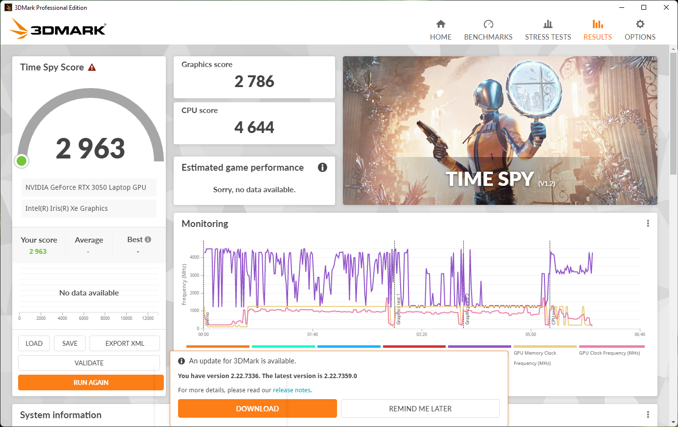Viewport: 678px width, 427px height.
Task: Open the Benchmarks section
Action: (488, 30)
